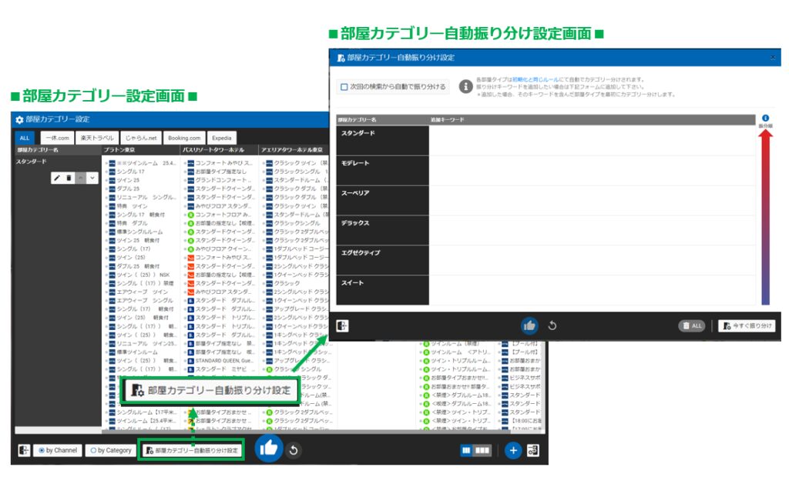This screenshot has width=789, height=477.
Task: Click the スタンダード additional keyword field
Action: 589,140
